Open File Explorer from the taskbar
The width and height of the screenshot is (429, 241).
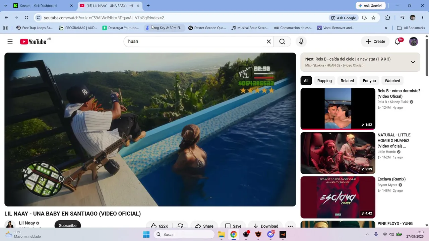coord(221,234)
